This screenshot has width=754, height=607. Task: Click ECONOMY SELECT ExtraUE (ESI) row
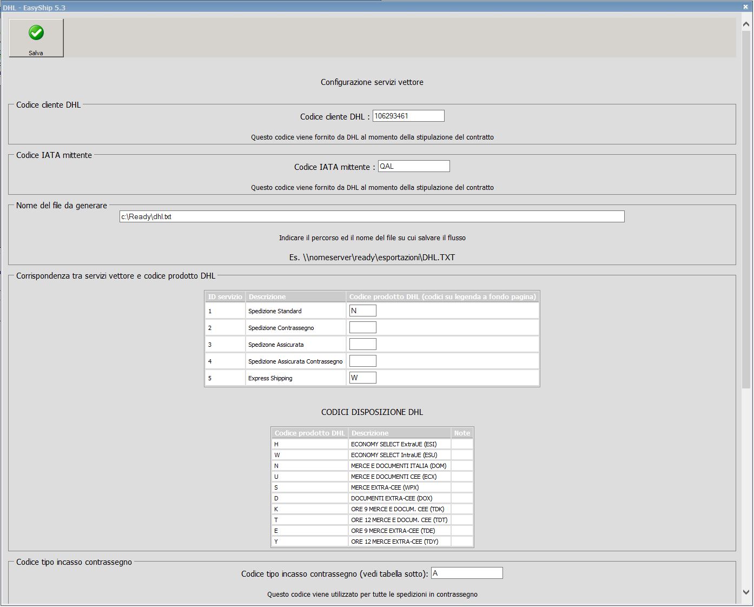[x=372, y=444]
